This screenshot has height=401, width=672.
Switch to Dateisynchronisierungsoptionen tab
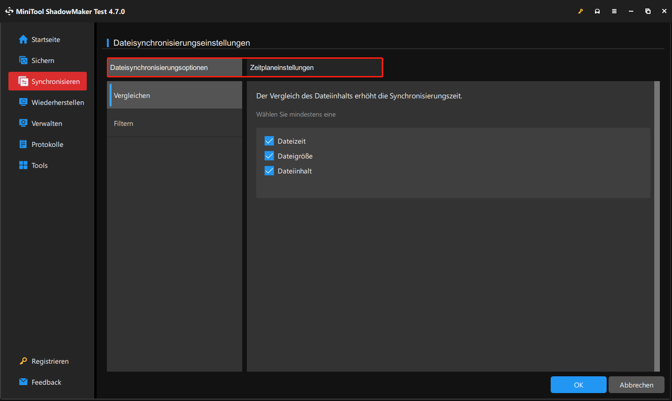pyautogui.click(x=175, y=68)
